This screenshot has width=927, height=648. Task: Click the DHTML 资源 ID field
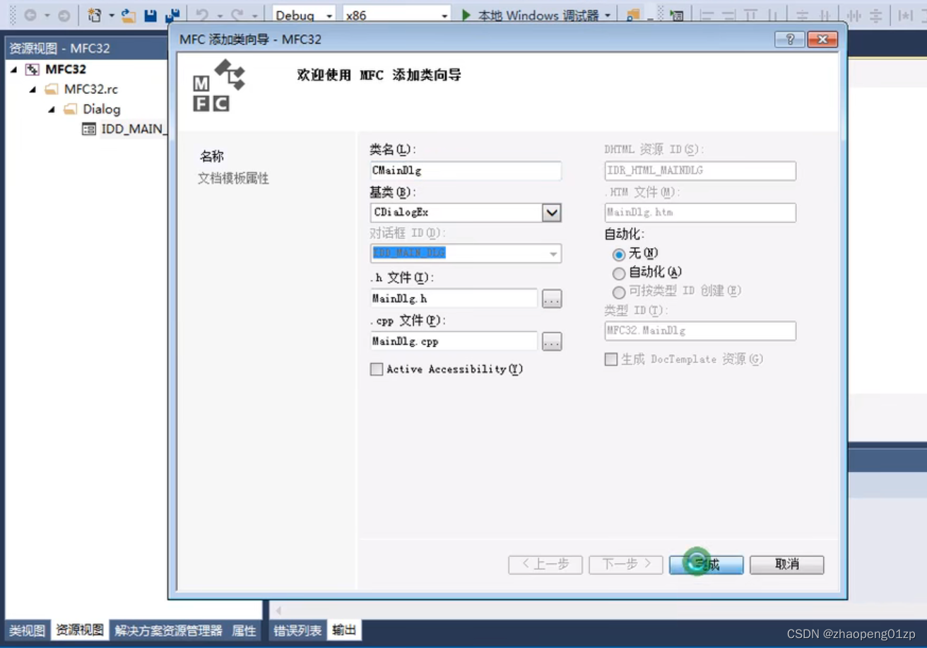[700, 170]
